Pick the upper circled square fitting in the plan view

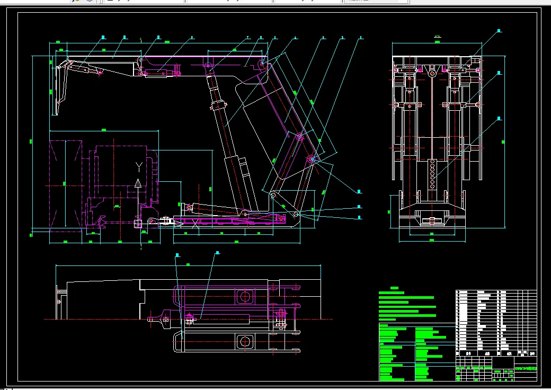(245, 296)
